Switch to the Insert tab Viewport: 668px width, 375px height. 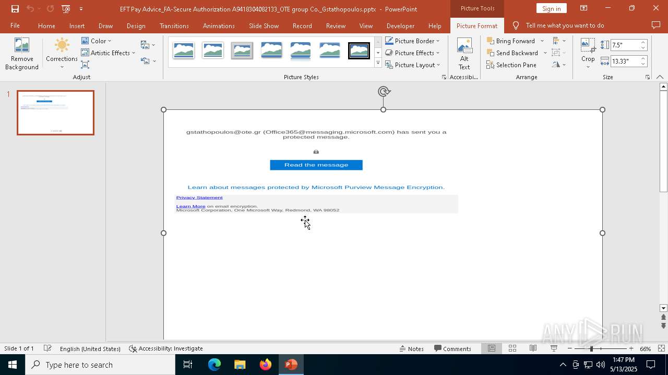point(77,26)
